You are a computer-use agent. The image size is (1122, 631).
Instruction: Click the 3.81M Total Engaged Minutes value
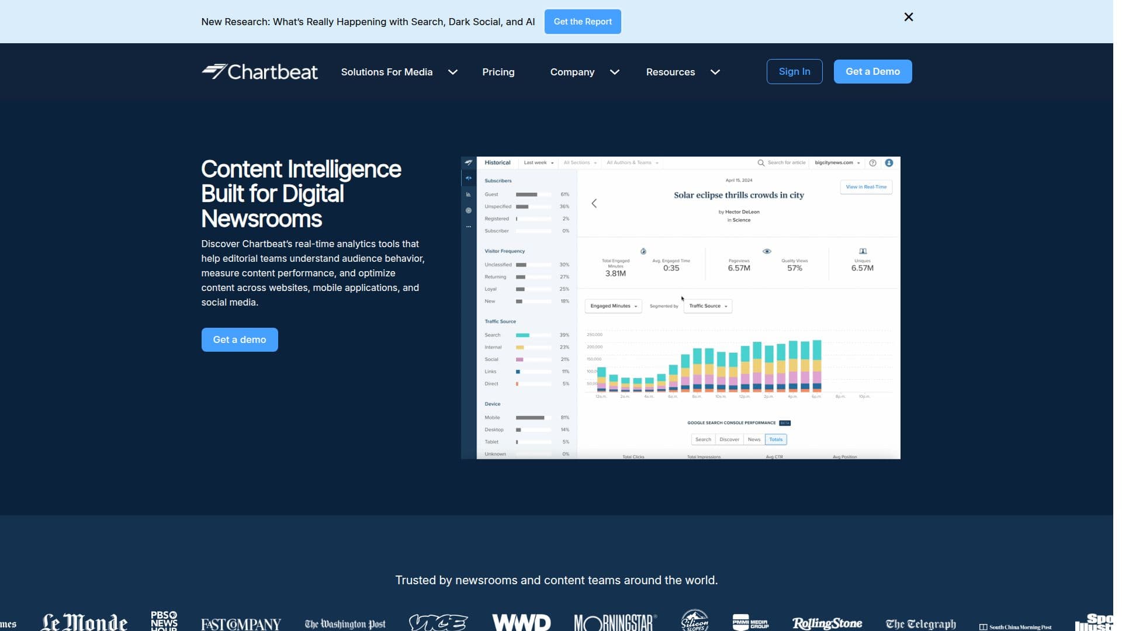615,273
